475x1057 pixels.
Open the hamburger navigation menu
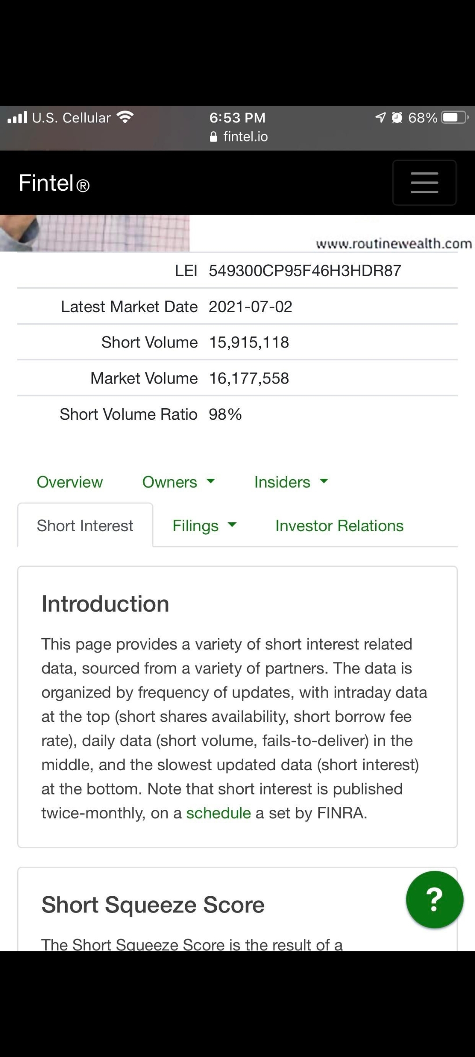click(x=424, y=183)
